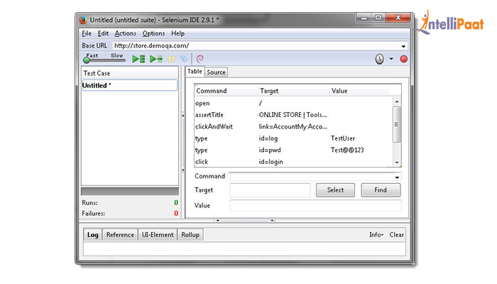The width and height of the screenshot is (497, 284).
Task: Click the TestUser value cell
Action: [343, 138]
